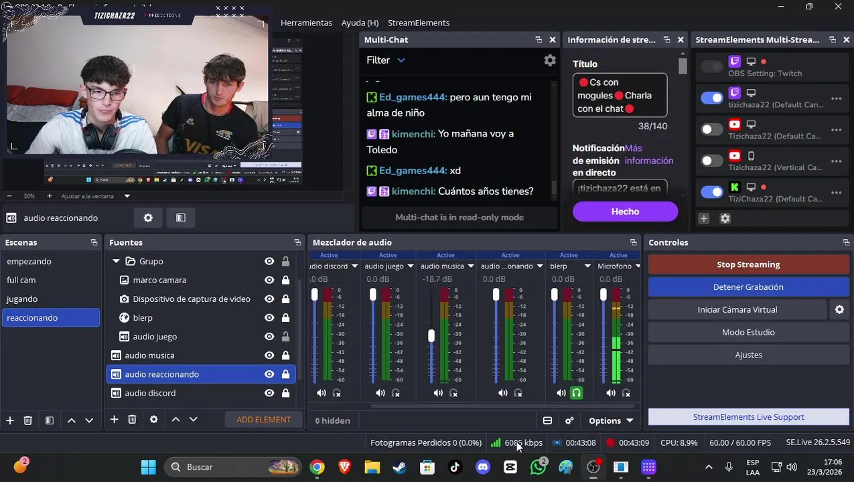Open StreamElements Multi-Stream settings gear
The width and height of the screenshot is (854, 482).
725,218
